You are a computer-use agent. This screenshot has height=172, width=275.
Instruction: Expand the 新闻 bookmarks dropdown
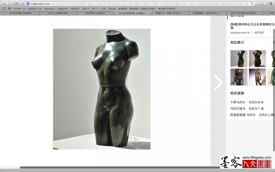tap(86, 9)
